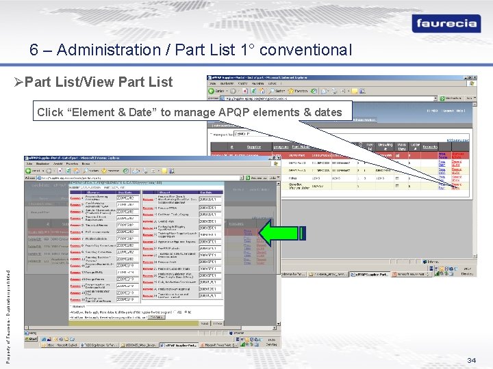Click eAPQP Supplier Portal item on rear taskbar
Image resolution: width=493 pixels, height=369 pixels.
pos(370,274)
